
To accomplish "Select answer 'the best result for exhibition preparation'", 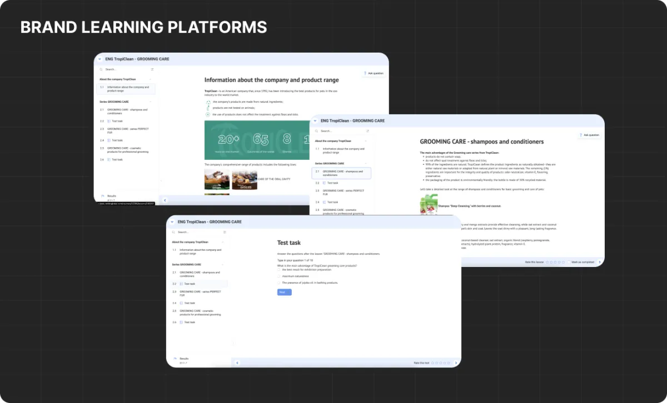I will pos(279,269).
